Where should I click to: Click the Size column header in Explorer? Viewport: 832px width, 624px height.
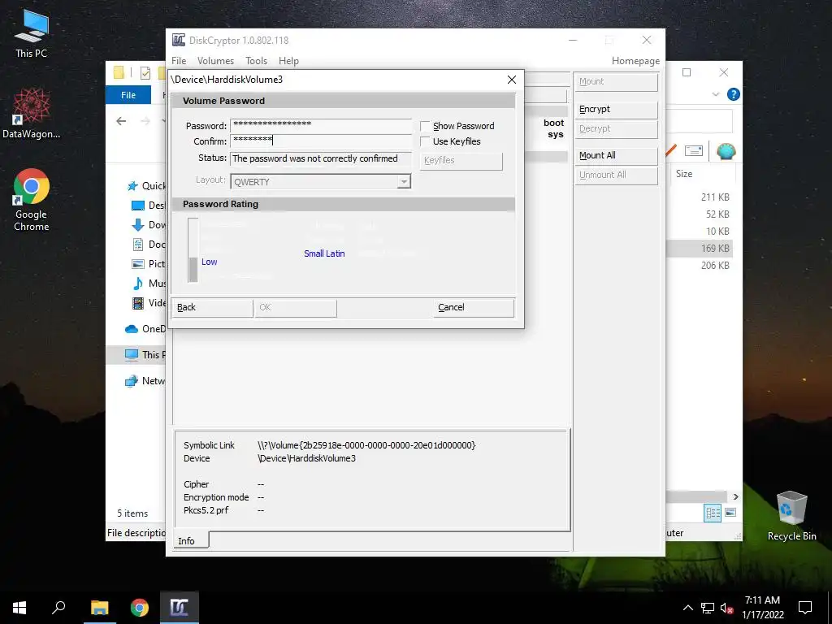[684, 174]
